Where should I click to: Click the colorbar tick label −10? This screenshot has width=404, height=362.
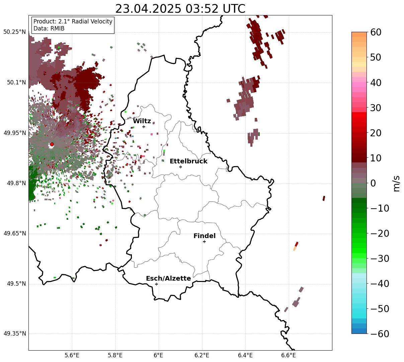(380, 208)
